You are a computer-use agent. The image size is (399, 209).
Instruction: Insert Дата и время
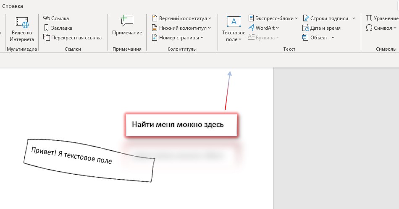click(x=322, y=28)
